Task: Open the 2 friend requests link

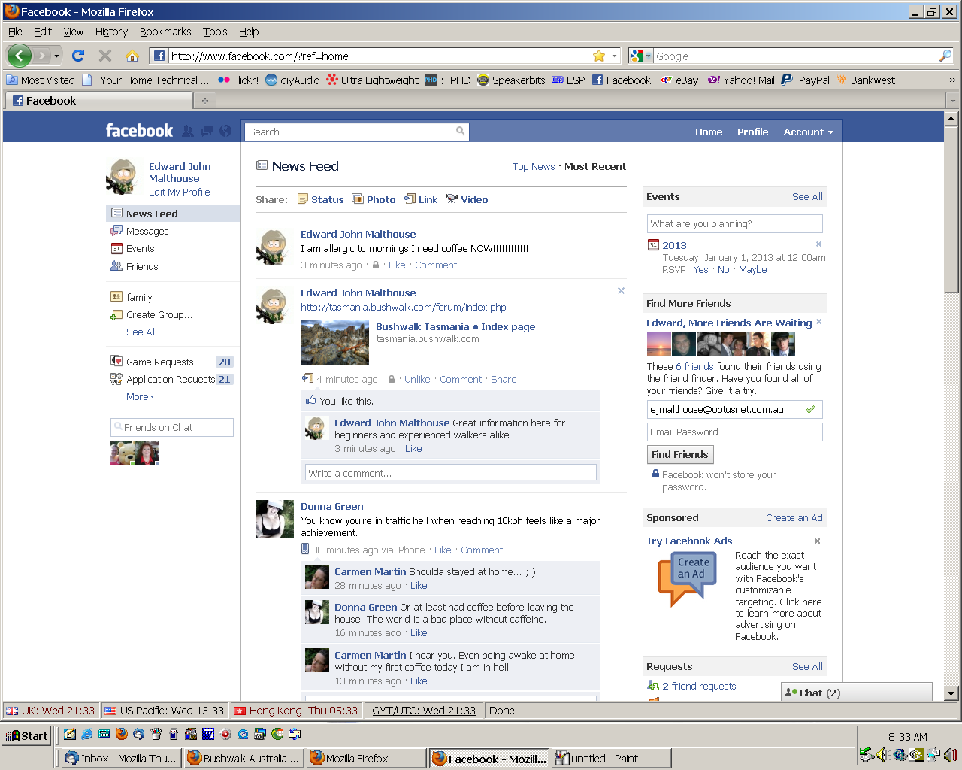Action: pos(699,687)
